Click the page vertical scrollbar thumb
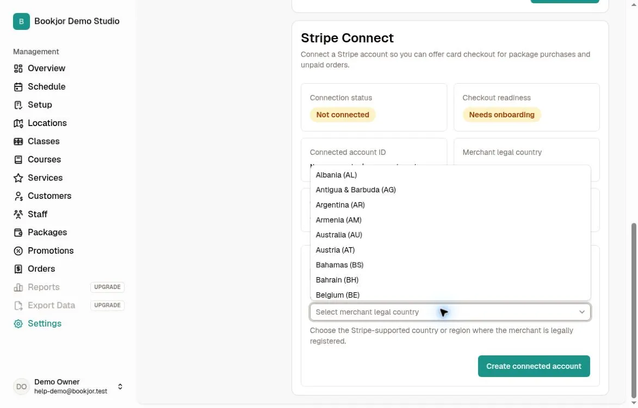 [x=634, y=310]
